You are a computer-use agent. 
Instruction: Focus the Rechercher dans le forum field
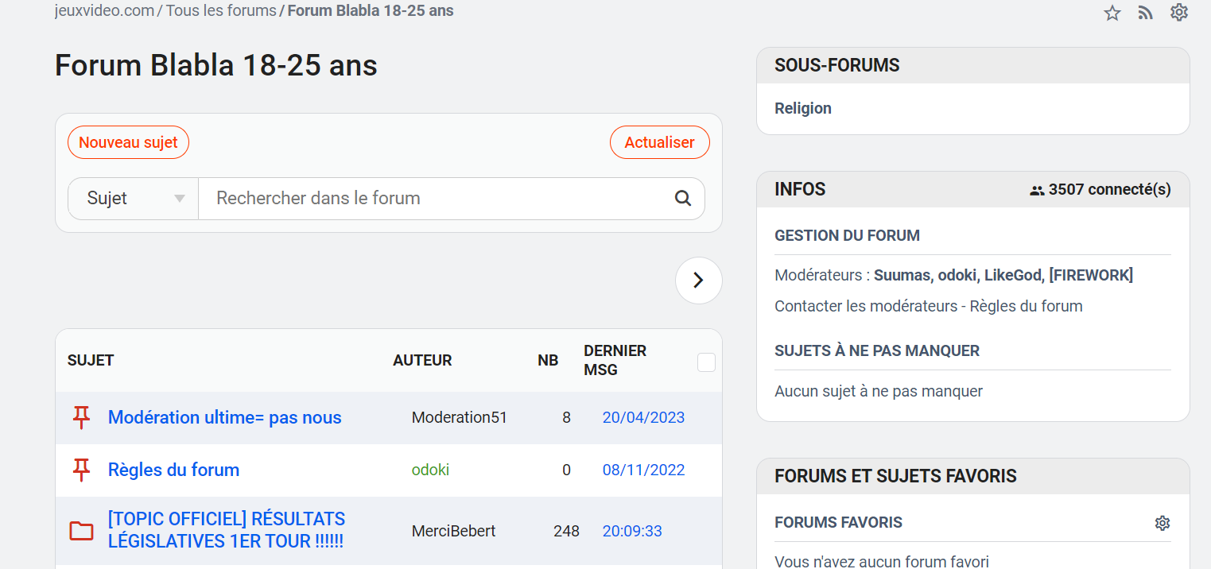pyautogui.click(x=437, y=199)
